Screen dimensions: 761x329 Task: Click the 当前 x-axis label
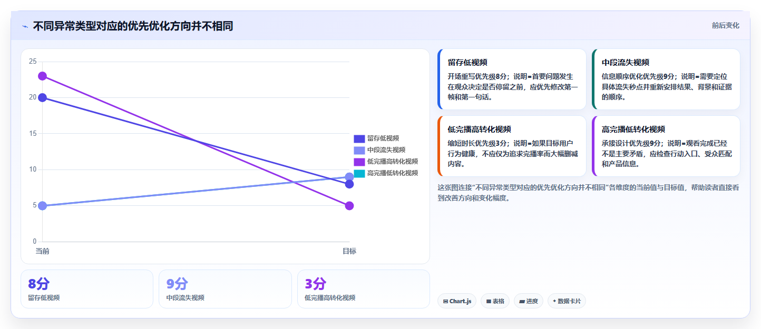[x=43, y=251]
